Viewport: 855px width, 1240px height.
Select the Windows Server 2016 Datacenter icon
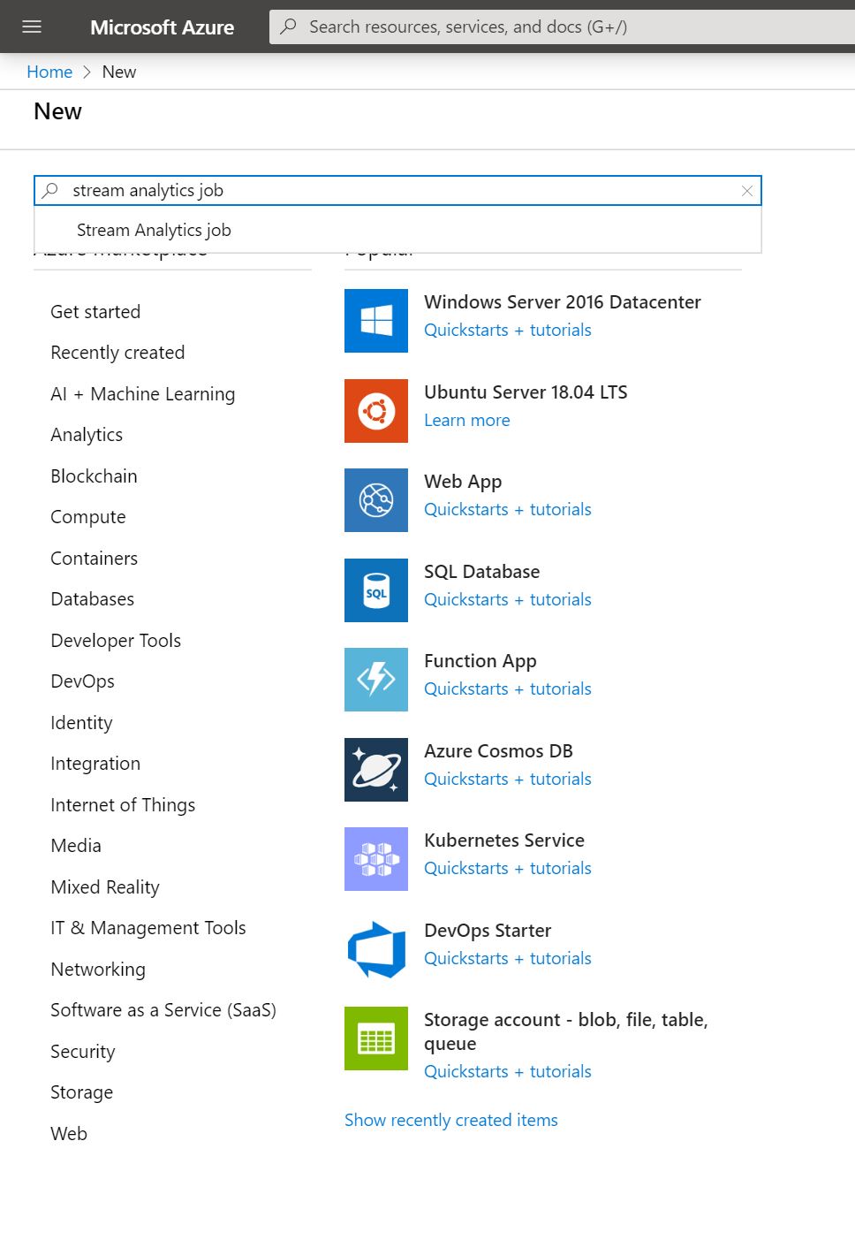[x=375, y=321]
